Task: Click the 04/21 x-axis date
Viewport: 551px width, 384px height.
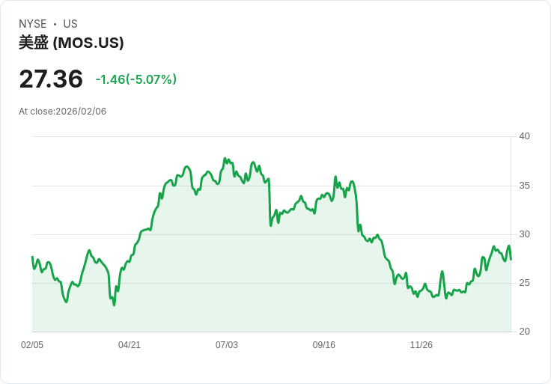Action: (x=130, y=345)
